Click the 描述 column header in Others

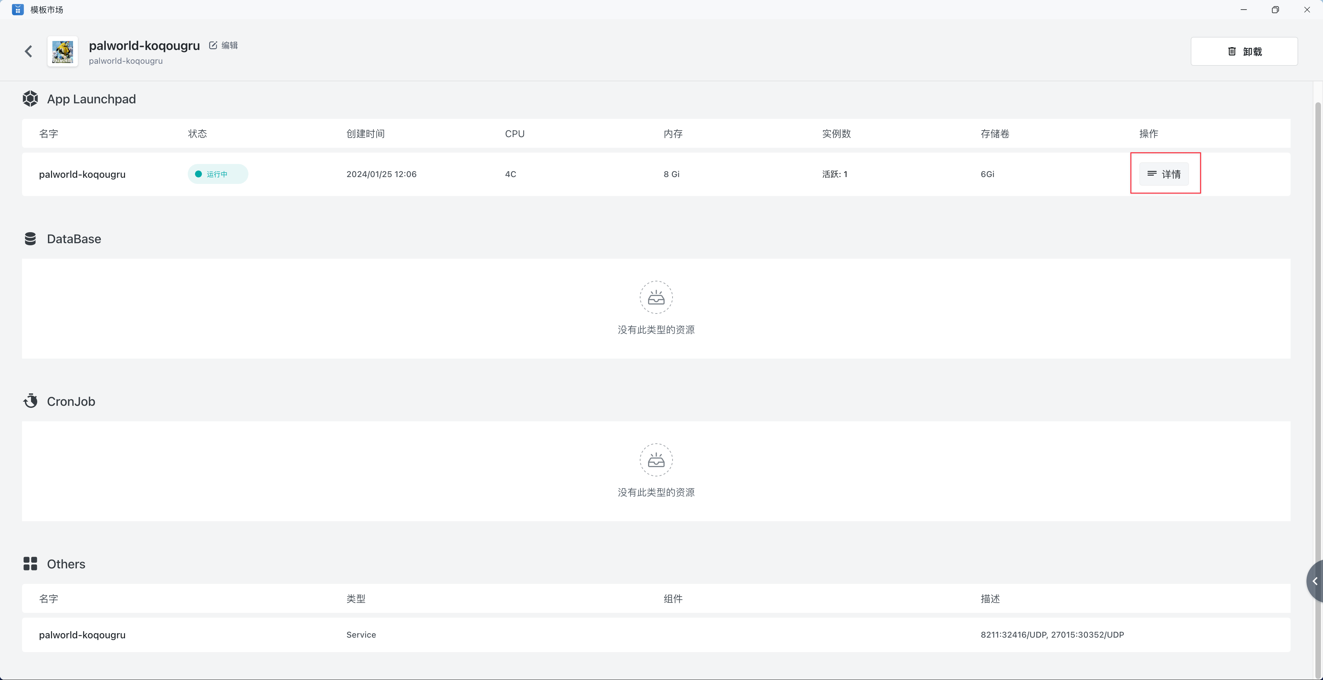[990, 599]
